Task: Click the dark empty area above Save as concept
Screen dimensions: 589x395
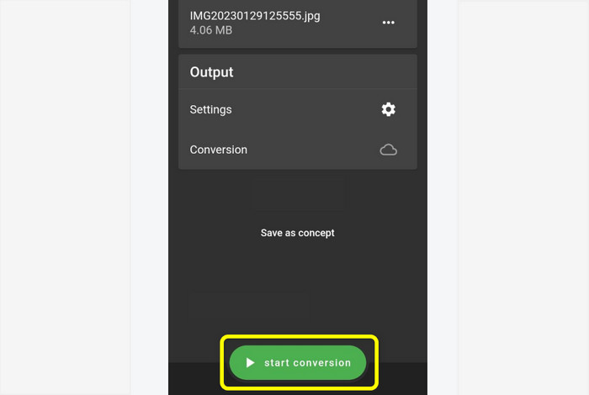Action: pyautogui.click(x=298, y=195)
